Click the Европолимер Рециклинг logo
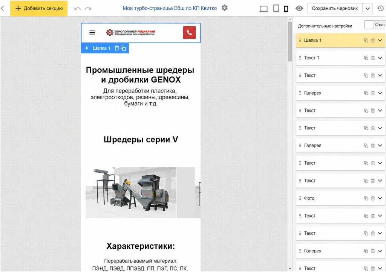The width and height of the screenshot is (386, 272). 131,32
